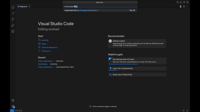Click the lightbulb icon on Learn the Fundamentals
The image size is (200, 112).
click(111, 68)
